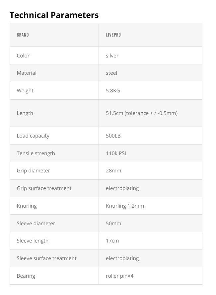Click the 17cm sleeve length value

tap(112, 241)
